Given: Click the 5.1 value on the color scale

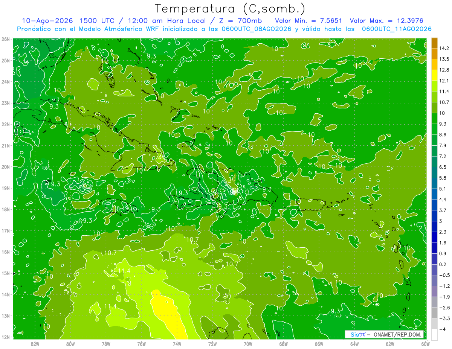Looking at the screenshot, I should point(443,189).
